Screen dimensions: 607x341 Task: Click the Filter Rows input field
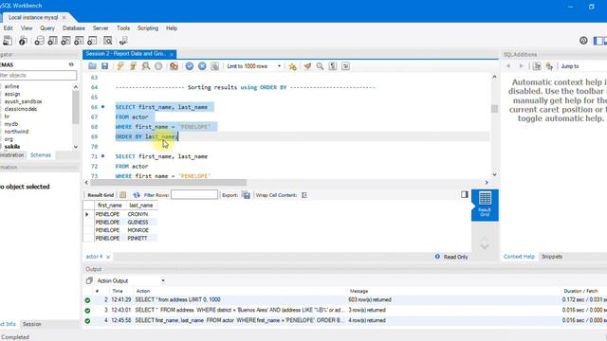194,194
